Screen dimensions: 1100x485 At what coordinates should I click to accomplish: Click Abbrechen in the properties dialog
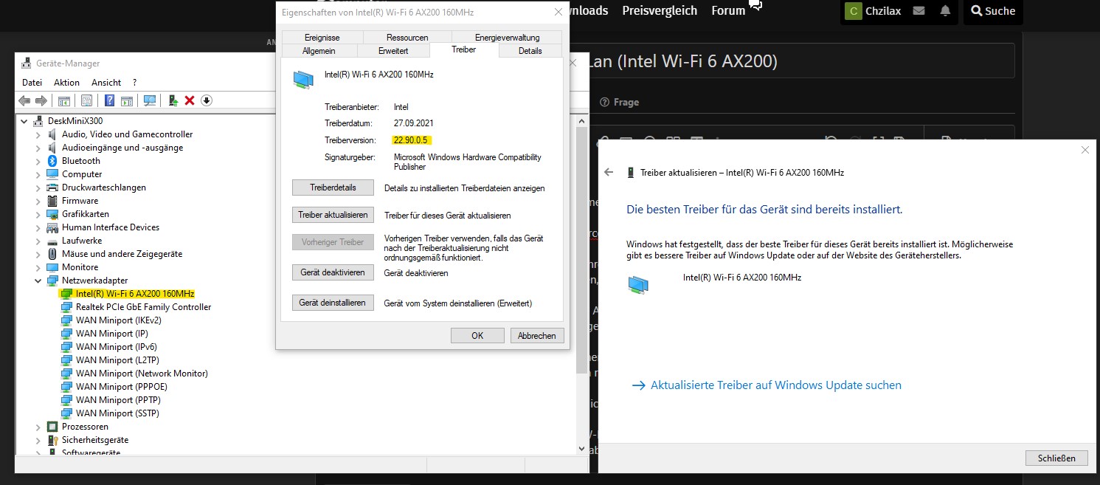[537, 336]
